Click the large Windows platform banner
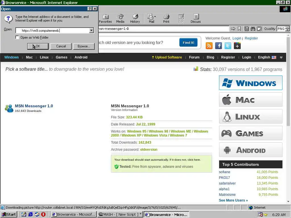 point(251,83)
